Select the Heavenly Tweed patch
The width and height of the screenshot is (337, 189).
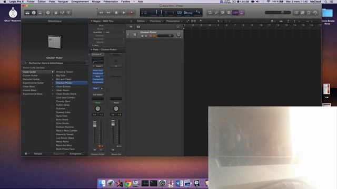[71, 134]
